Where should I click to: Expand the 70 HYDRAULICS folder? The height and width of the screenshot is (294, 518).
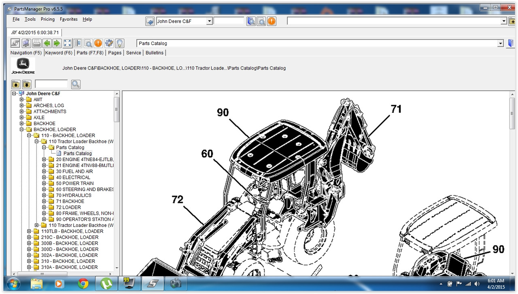[44, 195]
